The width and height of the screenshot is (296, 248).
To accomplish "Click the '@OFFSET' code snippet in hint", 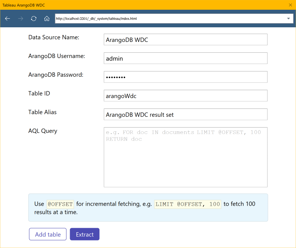I will pos(60,204).
